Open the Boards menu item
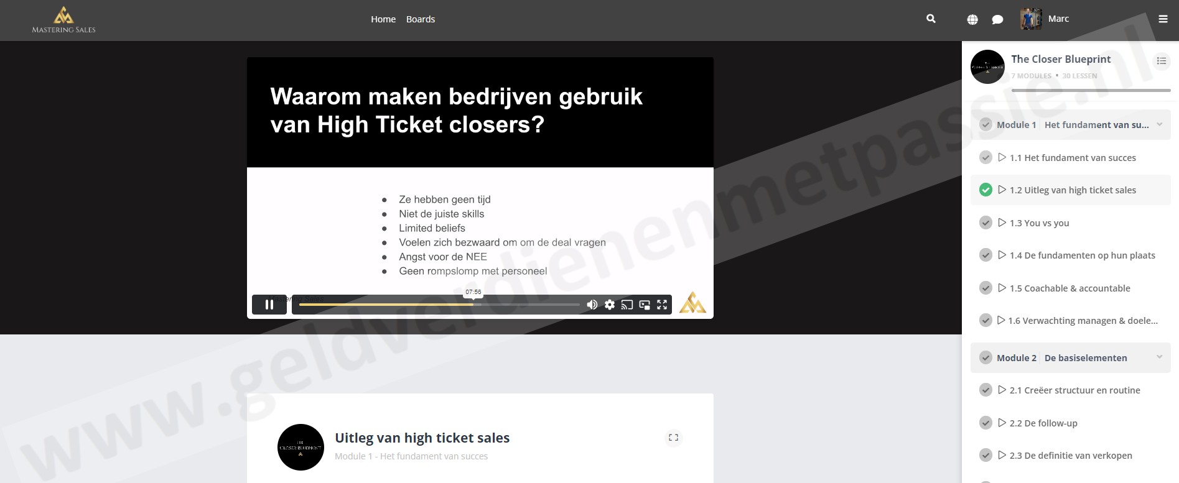 point(421,19)
